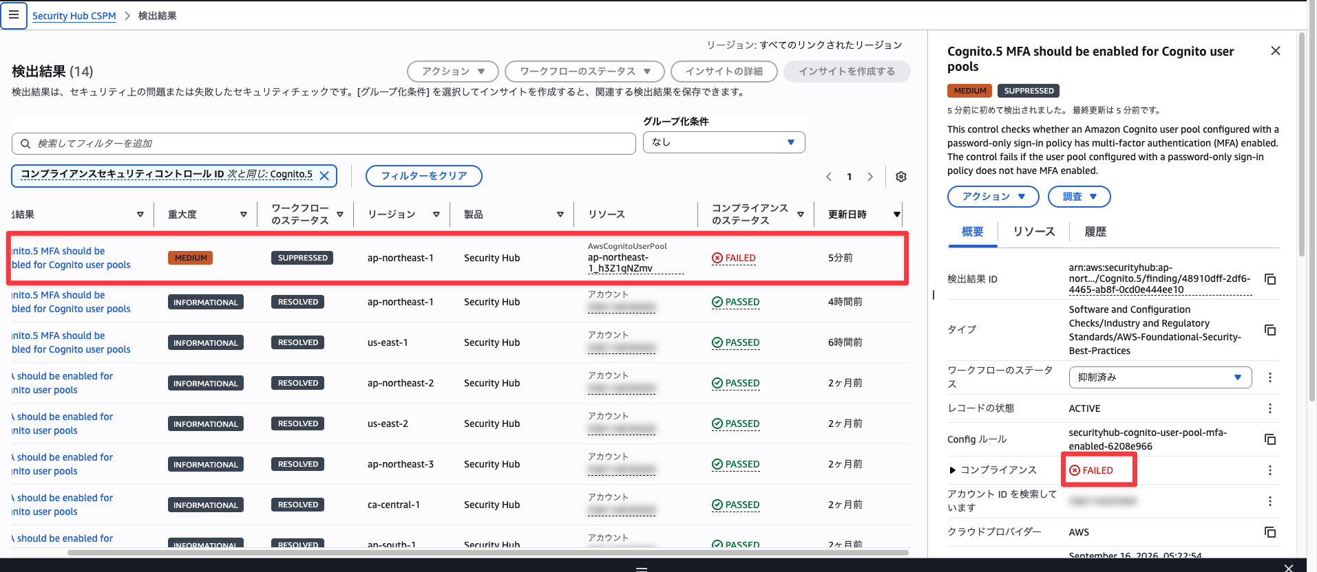Viewport: 1317px width, 572px height.
Task: Sort by コンプライアンスのステータス column arrow
Action: [801, 214]
